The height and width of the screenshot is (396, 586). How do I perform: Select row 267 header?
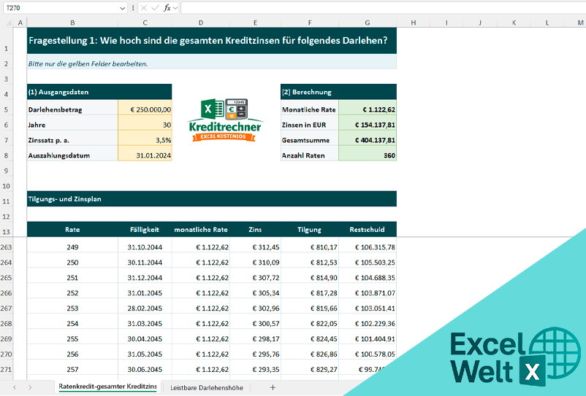pyautogui.click(x=7, y=308)
